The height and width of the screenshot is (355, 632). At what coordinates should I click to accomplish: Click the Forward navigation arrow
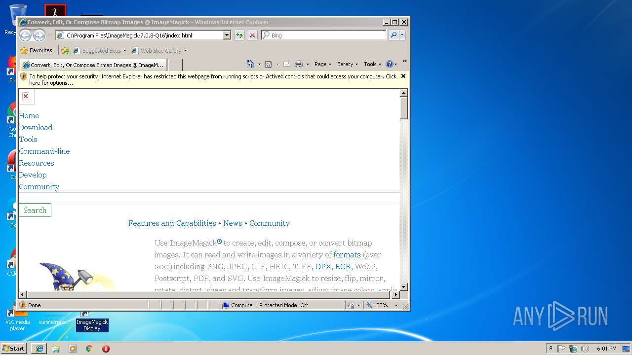coord(39,35)
